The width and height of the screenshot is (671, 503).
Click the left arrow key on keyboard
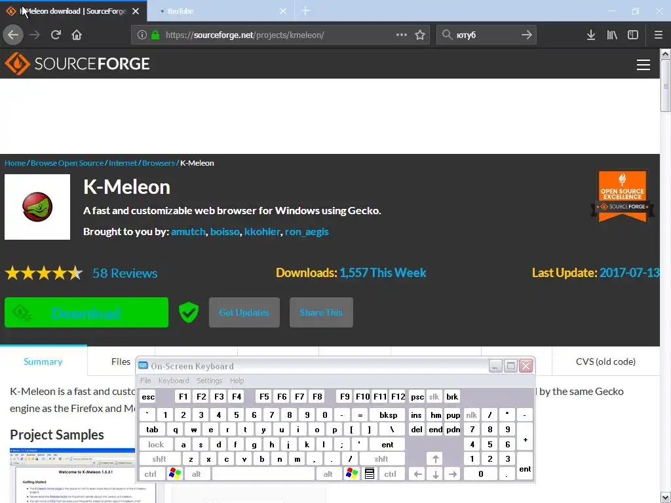coord(417,474)
